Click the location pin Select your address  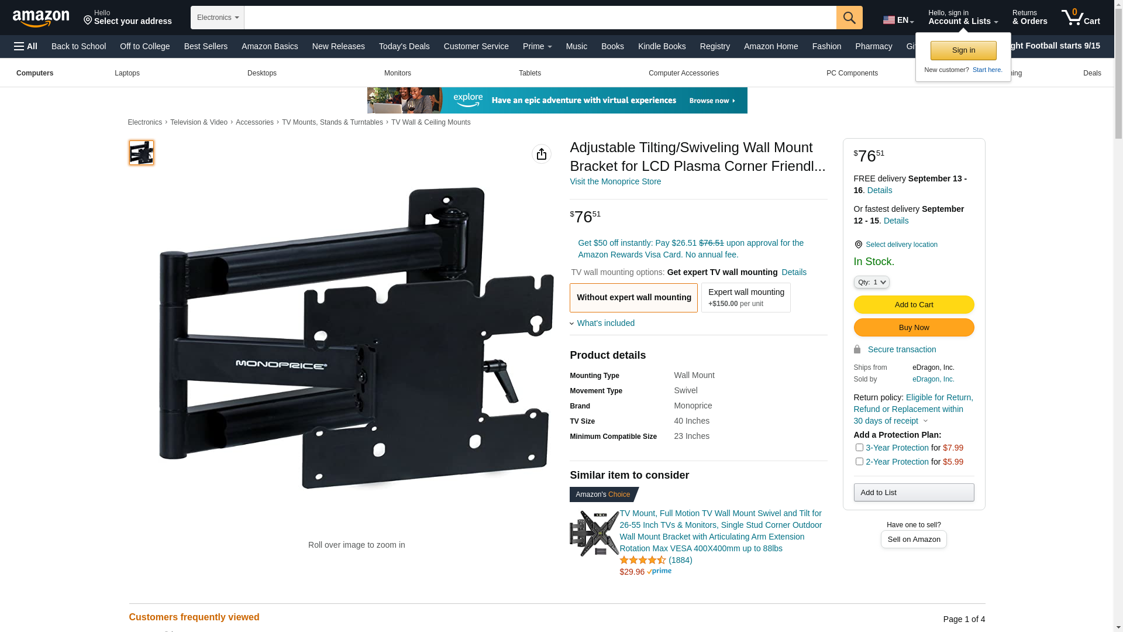pyautogui.click(x=128, y=18)
